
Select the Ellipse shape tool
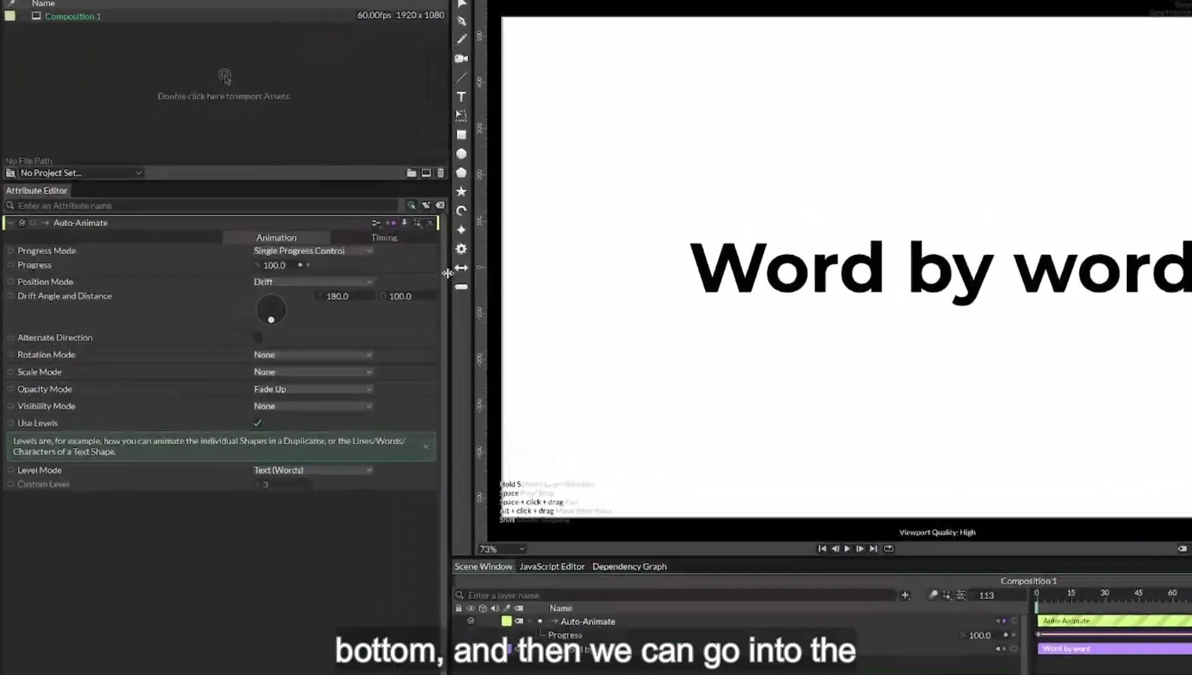coord(461,154)
